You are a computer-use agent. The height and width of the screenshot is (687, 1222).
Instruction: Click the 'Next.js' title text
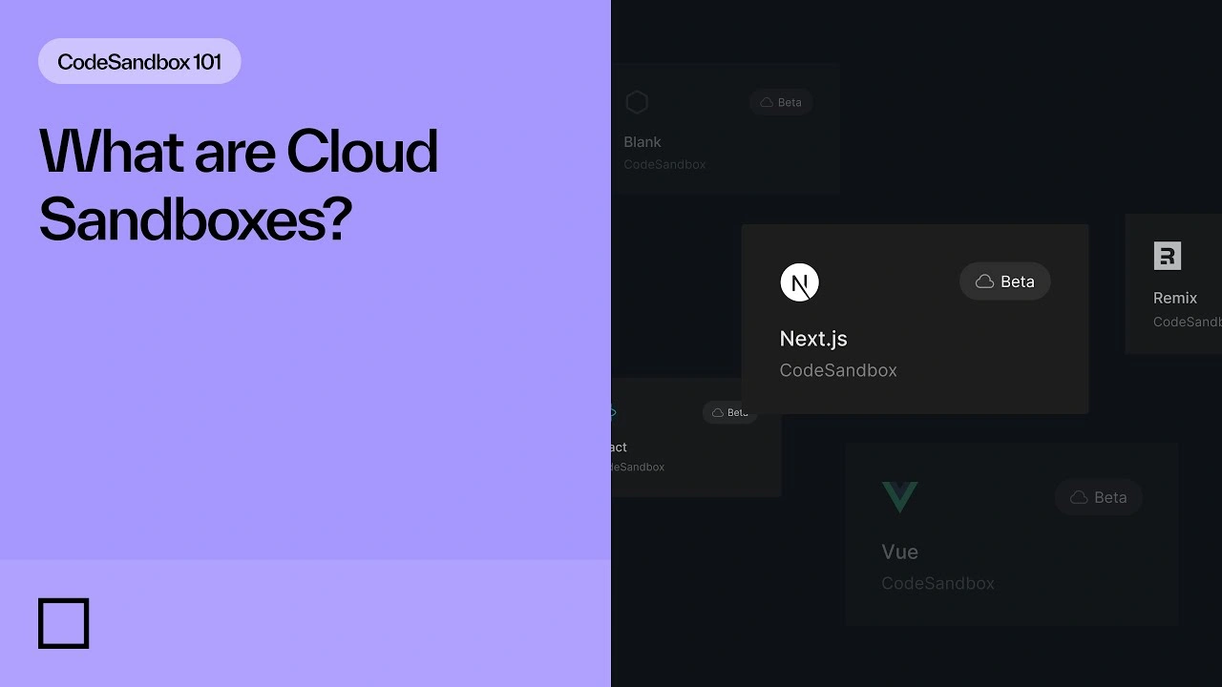click(x=813, y=339)
